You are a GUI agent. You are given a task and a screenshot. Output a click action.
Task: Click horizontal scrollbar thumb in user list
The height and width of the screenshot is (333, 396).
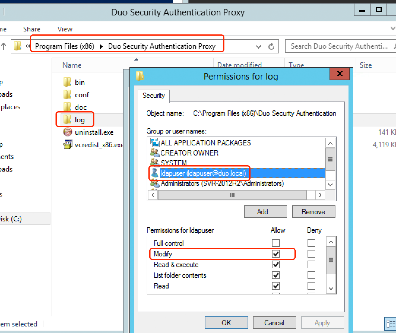pos(232,195)
